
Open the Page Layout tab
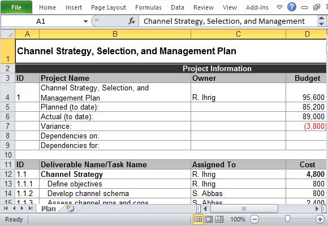pyautogui.click(x=109, y=7)
